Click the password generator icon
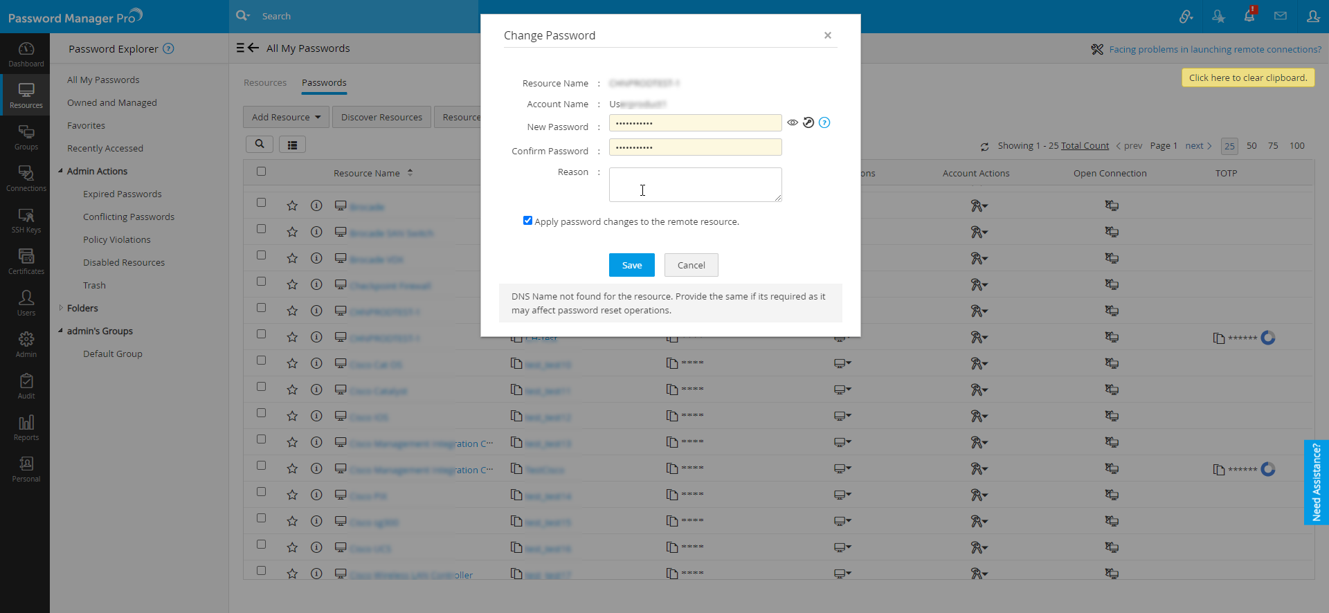This screenshot has height=613, width=1329. pos(808,123)
